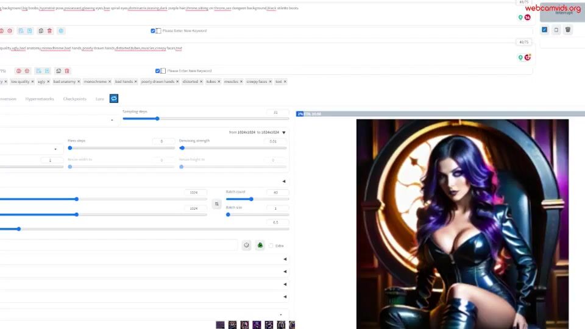Switch to the Hypernetworks tab
Image resolution: width=585 pixels, height=329 pixels.
pos(40,99)
